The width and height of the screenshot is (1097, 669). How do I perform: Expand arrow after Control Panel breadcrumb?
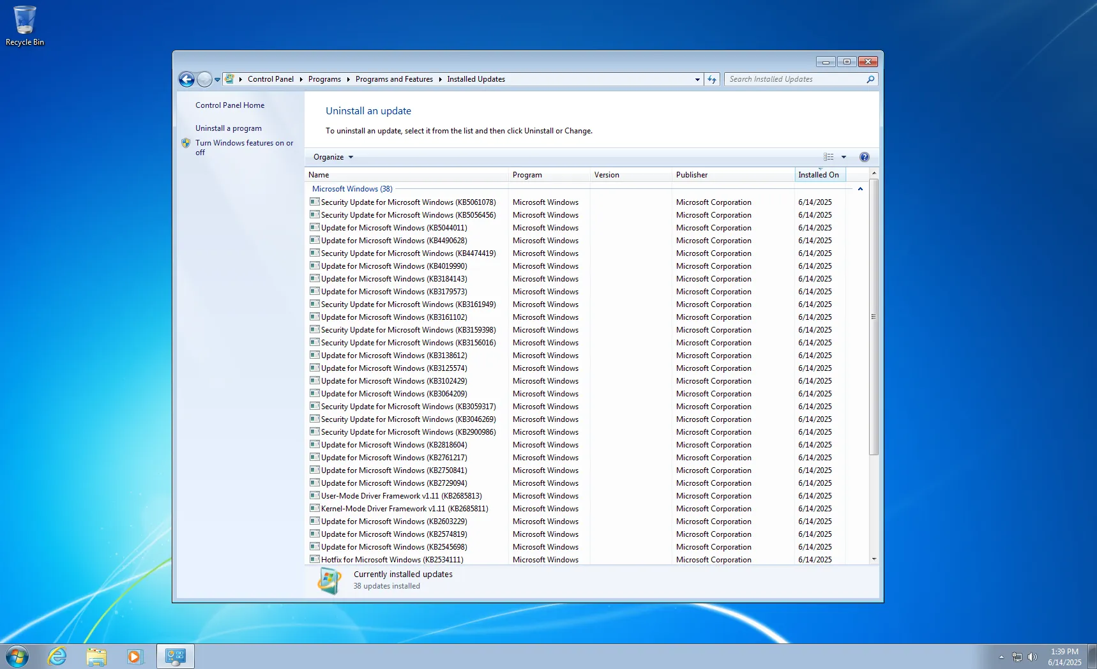pyautogui.click(x=301, y=79)
